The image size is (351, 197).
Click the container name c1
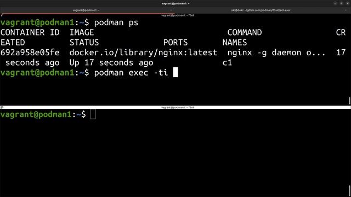(x=227, y=63)
